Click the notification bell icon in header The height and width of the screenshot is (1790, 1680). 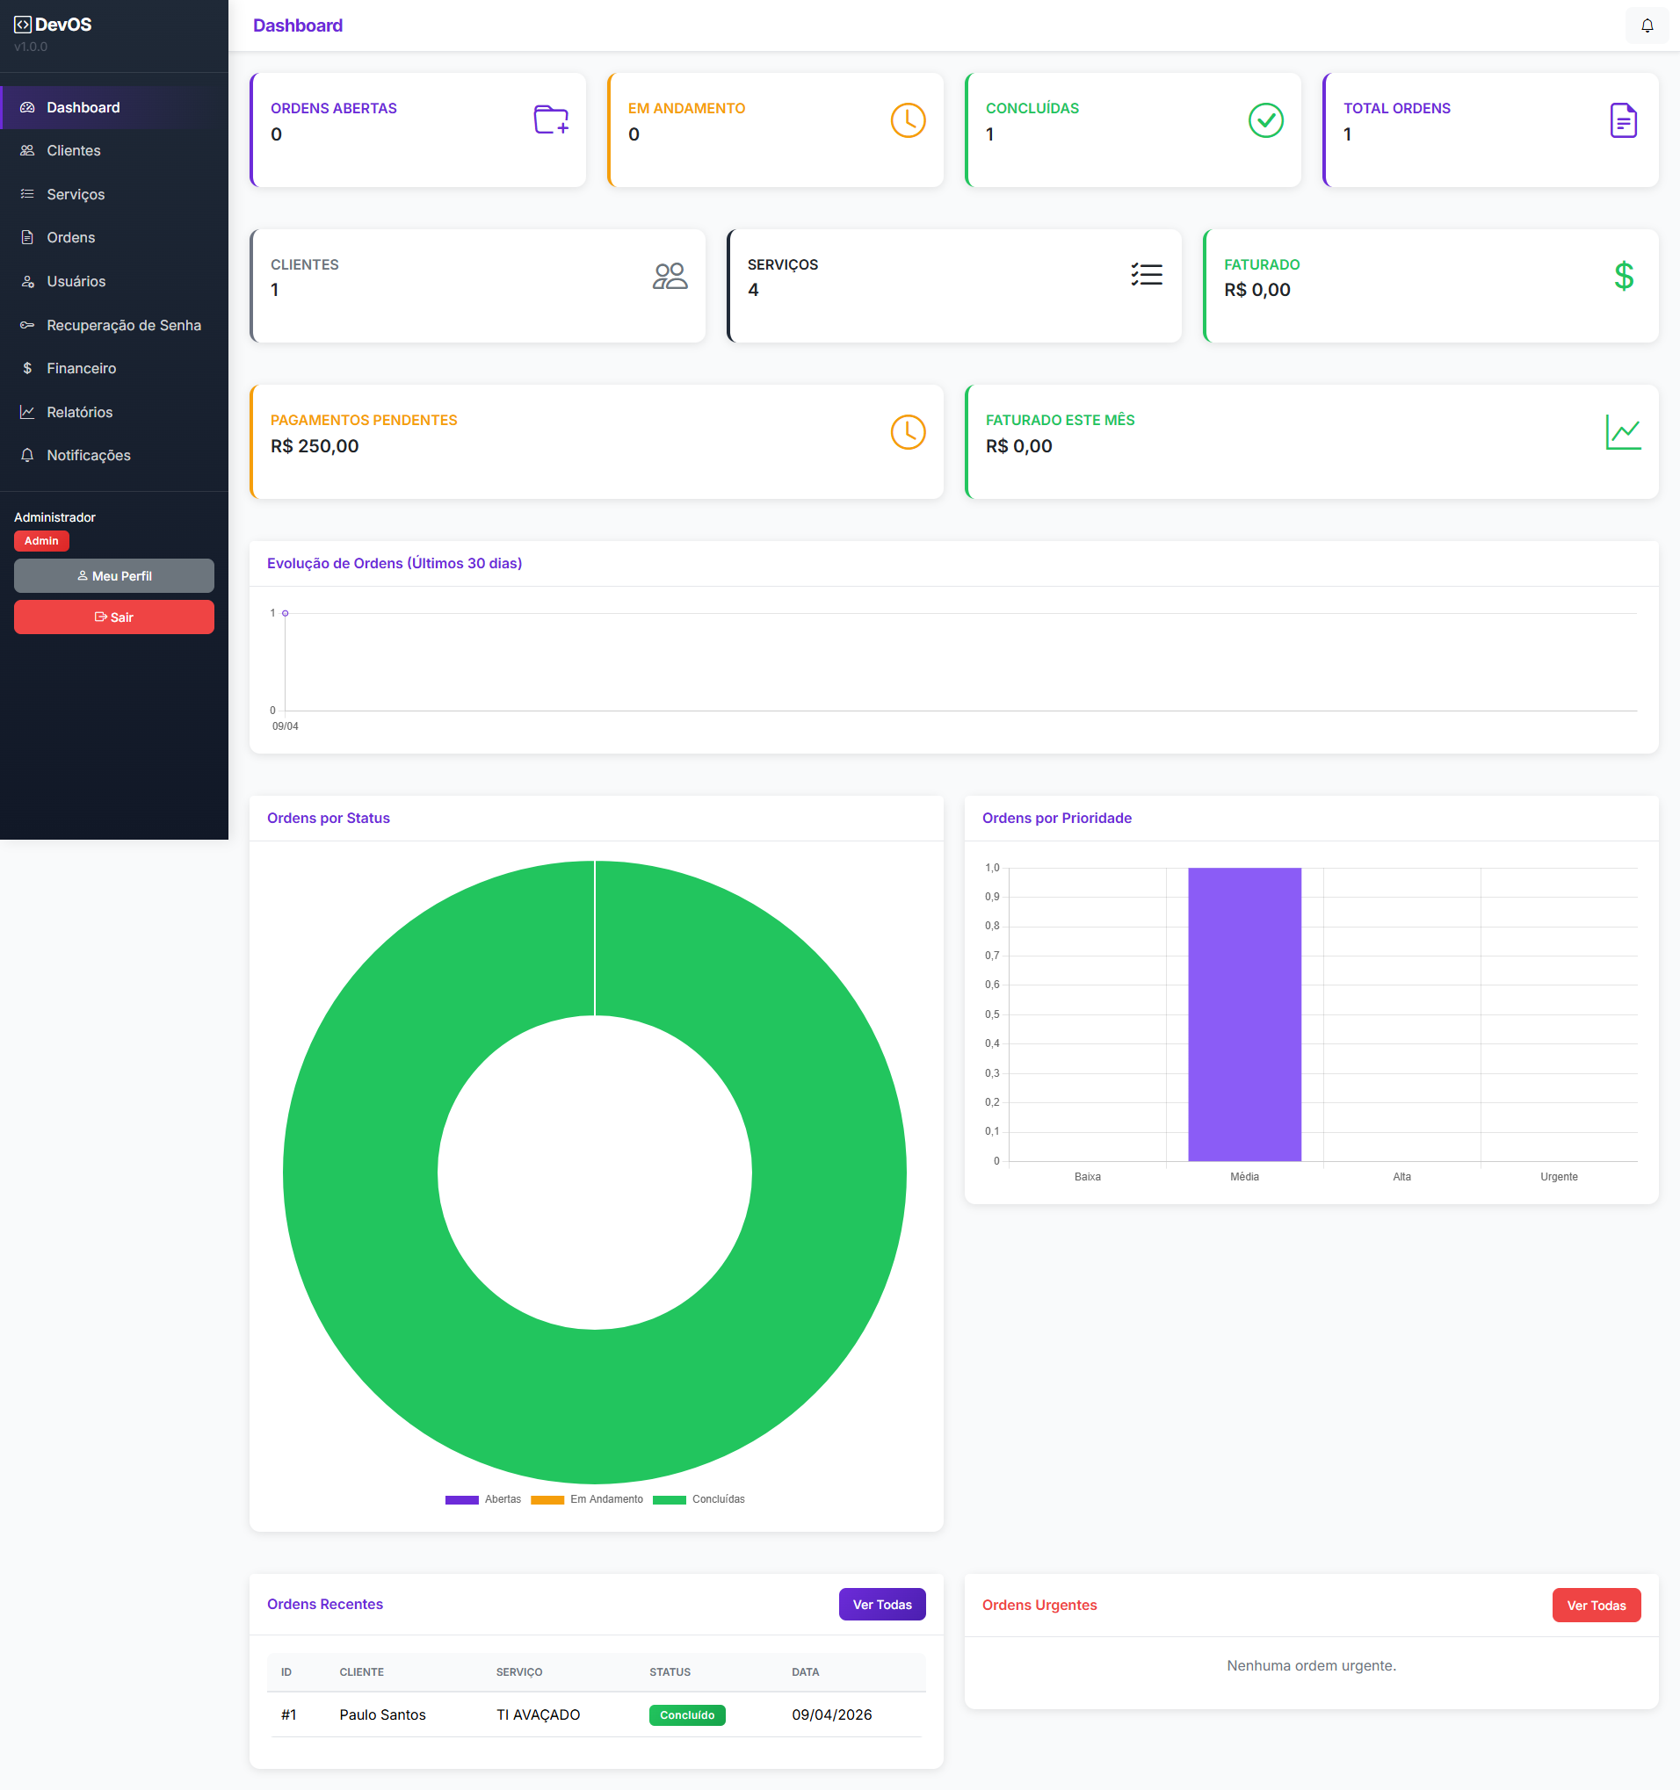1647,25
